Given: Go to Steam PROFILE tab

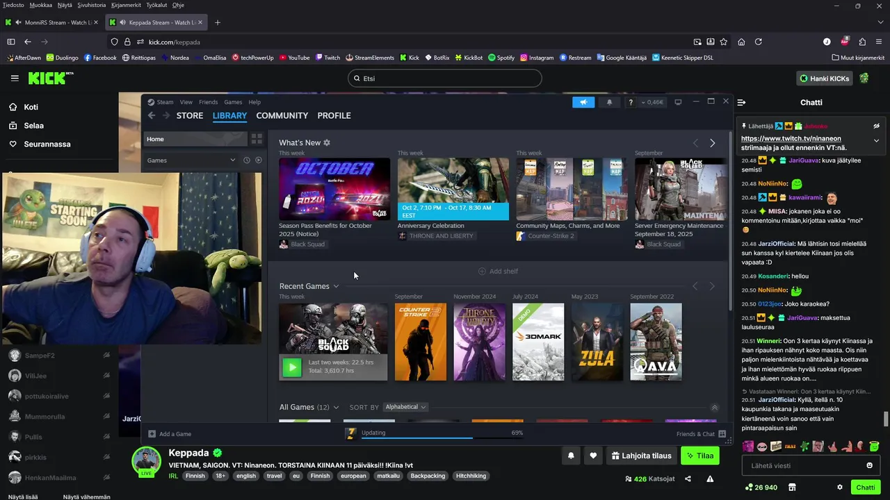Looking at the screenshot, I should [x=334, y=115].
